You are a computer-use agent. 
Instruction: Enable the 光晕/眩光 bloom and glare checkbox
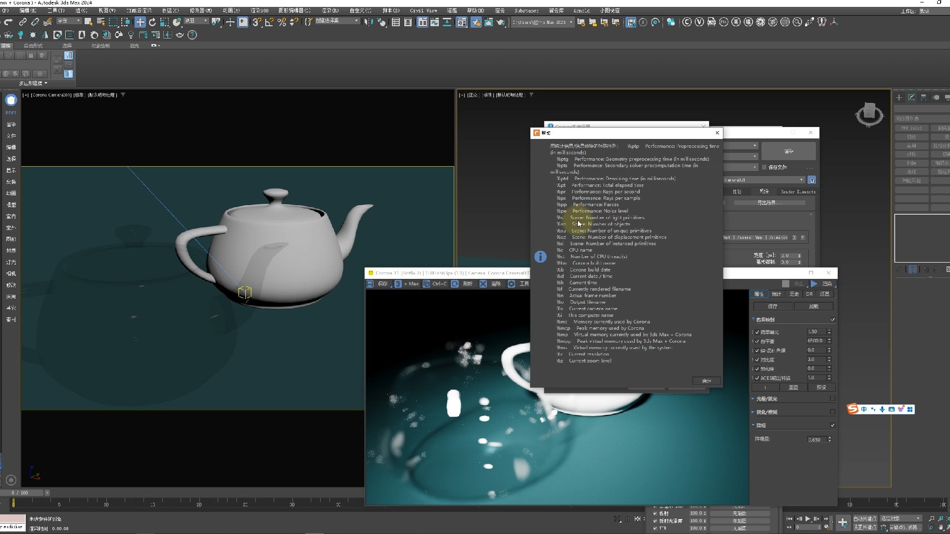[x=832, y=399]
